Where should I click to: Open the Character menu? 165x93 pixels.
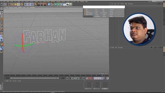point(58,2)
